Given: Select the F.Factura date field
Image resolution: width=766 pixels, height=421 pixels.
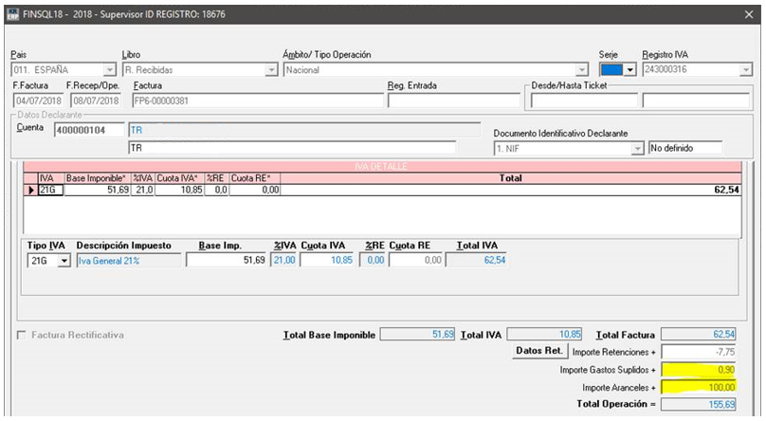Looking at the screenshot, I should 37,101.
